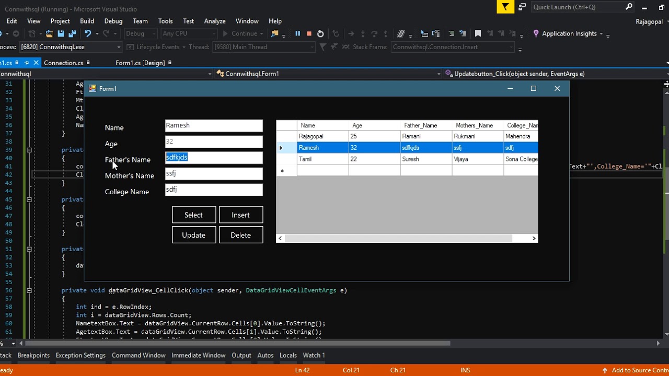The height and width of the screenshot is (376, 669).
Task: Restart the debug session icon
Action: click(320, 33)
